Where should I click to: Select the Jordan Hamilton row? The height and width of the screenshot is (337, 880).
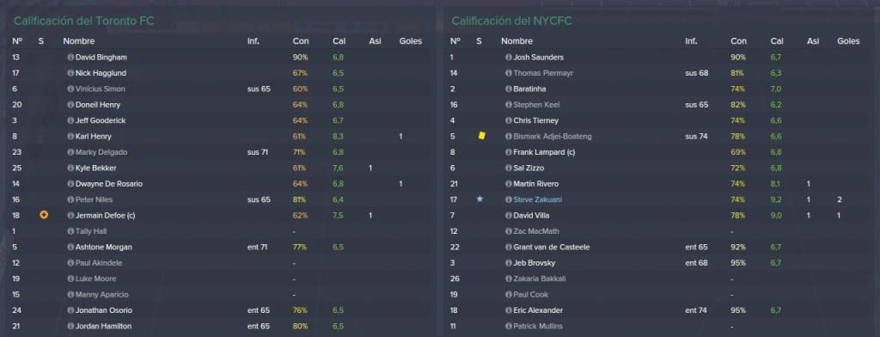coord(220,327)
